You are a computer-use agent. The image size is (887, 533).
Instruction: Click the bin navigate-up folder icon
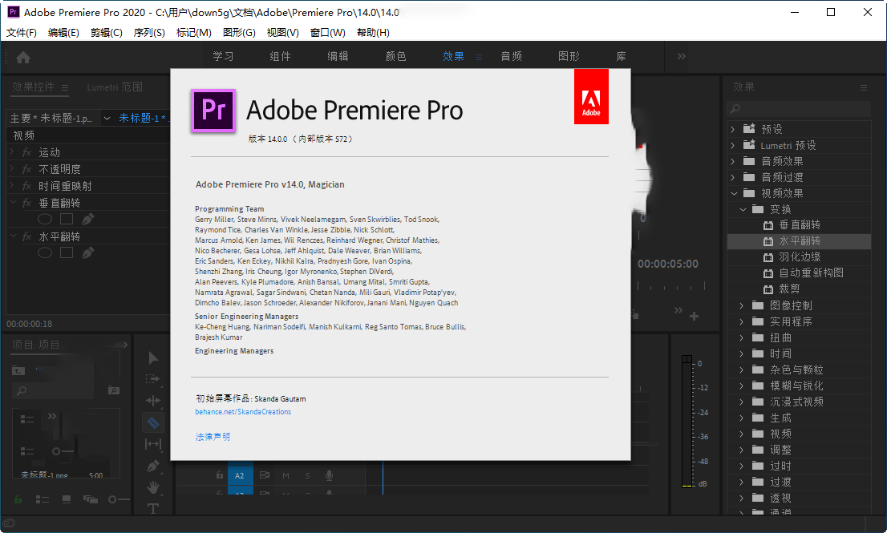pos(18,371)
